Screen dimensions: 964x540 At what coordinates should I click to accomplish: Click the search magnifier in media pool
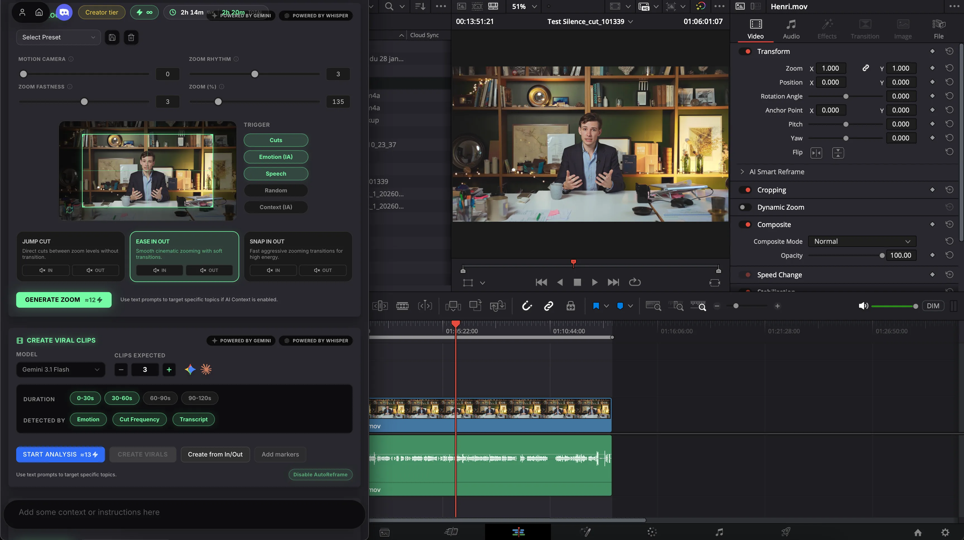tap(389, 6)
